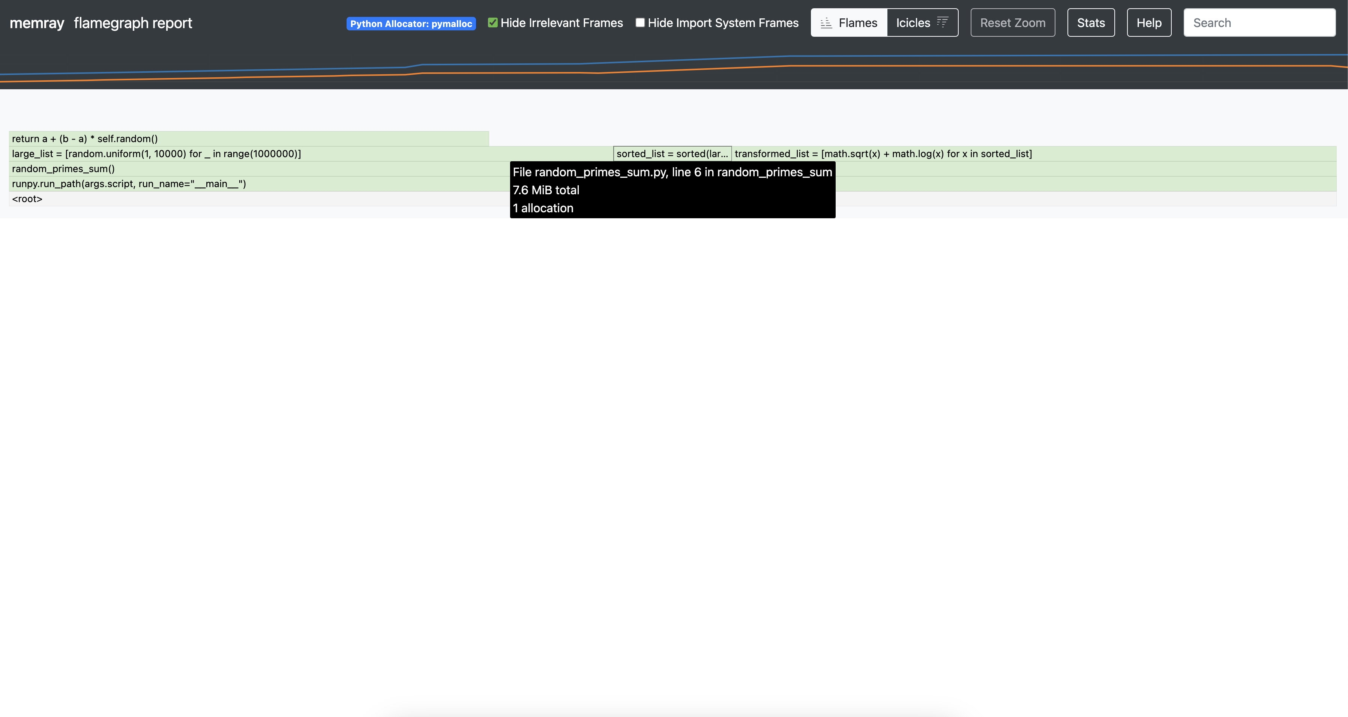
Task: Zoom into transformed_list frame
Action: (1034, 153)
